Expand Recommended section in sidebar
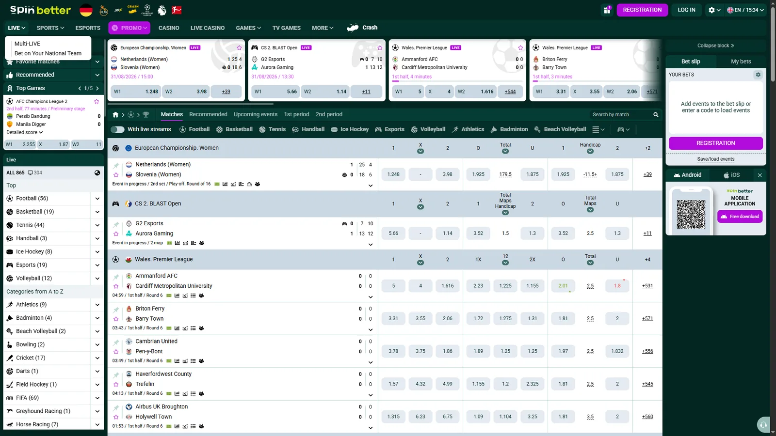The width and height of the screenshot is (776, 436). tap(97, 75)
